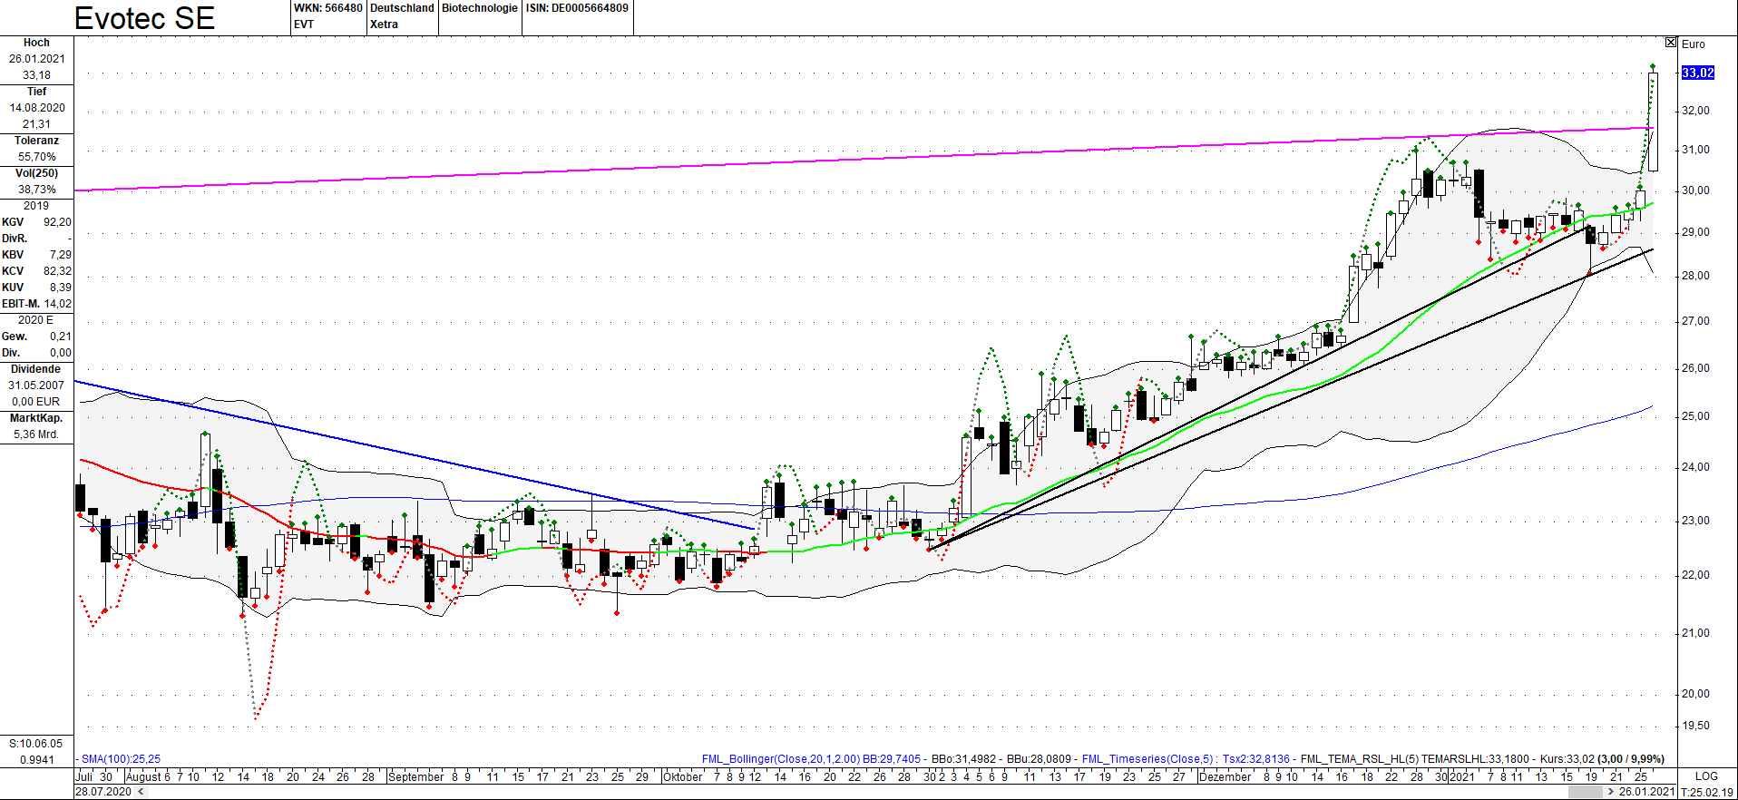Click the market cap value 5,36 Mrd.
1738x800 pixels.
(36, 434)
